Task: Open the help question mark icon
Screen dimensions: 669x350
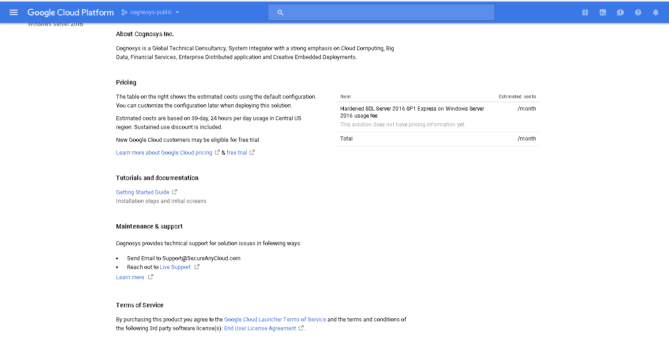Action: tap(638, 12)
